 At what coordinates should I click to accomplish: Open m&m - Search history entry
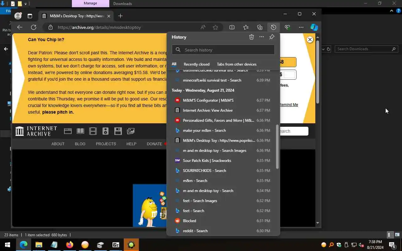(x=223, y=181)
